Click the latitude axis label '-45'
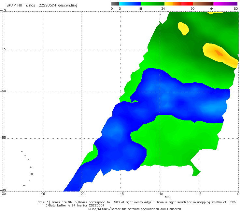 pyautogui.click(x=3, y=49)
